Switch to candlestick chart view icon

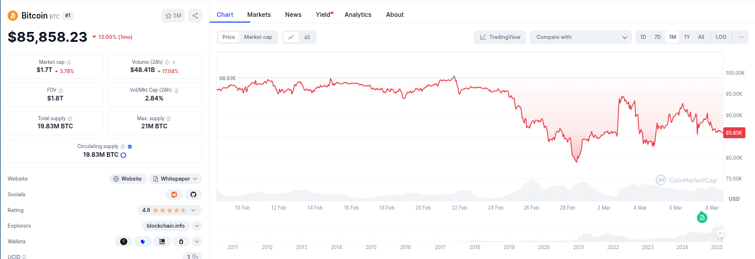307,37
